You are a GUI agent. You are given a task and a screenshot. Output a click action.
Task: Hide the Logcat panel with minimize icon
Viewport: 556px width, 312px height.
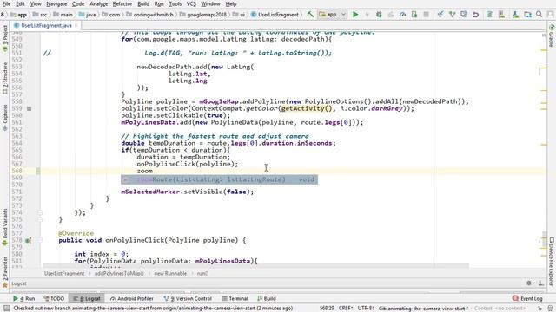point(541,283)
